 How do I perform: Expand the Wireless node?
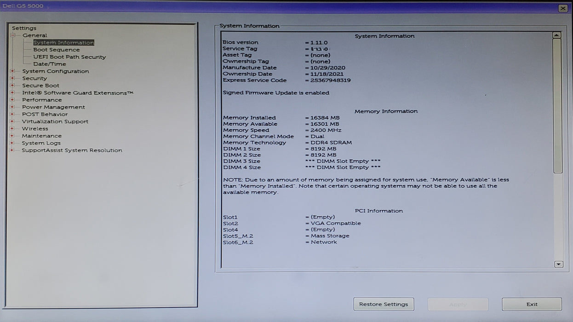coord(12,129)
